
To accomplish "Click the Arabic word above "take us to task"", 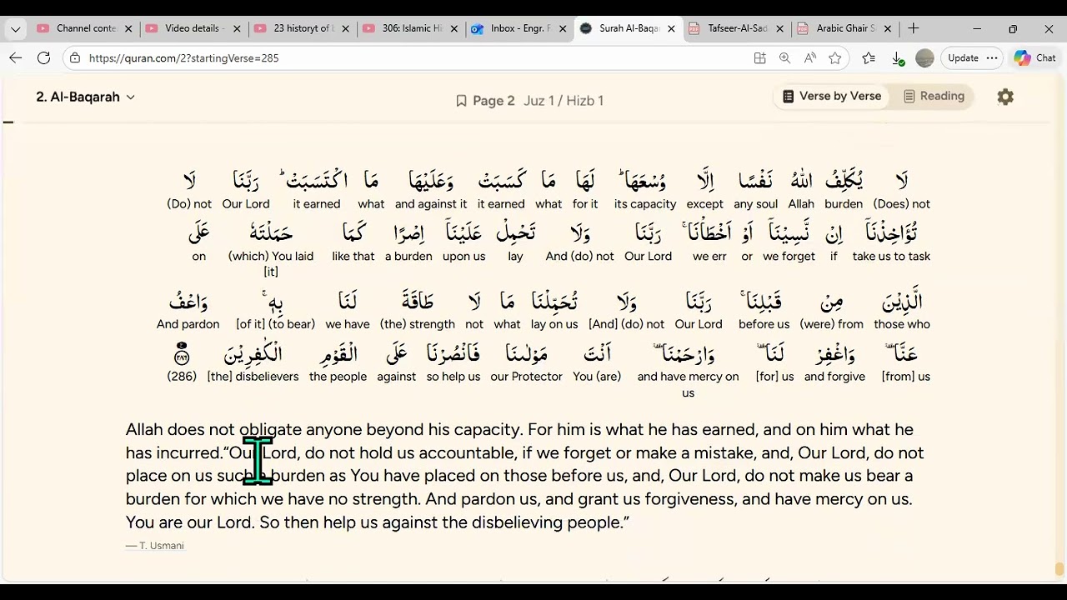I will pos(891,232).
